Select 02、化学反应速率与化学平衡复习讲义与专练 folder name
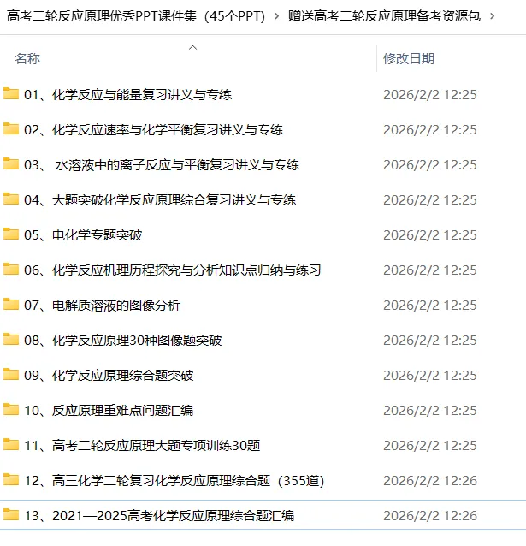This screenshot has width=526, height=546. [x=153, y=129]
